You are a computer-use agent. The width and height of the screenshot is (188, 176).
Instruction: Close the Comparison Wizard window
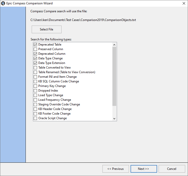coord(184,3)
